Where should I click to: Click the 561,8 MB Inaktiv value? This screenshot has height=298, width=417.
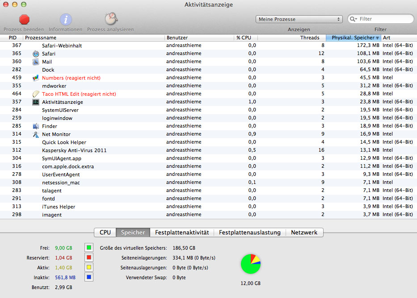pos(65,277)
